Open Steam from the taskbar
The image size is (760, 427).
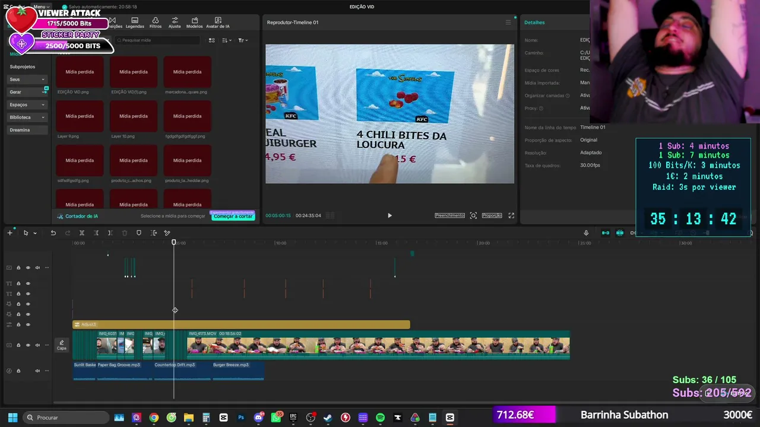click(328, 418)
